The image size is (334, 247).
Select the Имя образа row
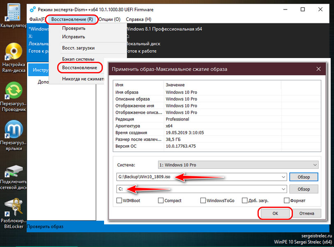click(x=217, y=92)
